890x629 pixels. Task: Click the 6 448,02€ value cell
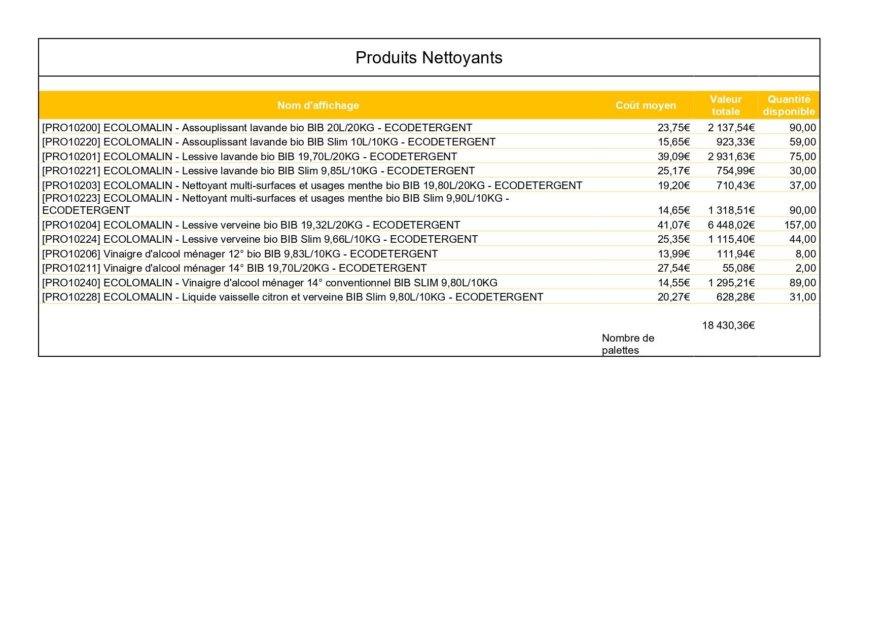click(x=731, y=225)
